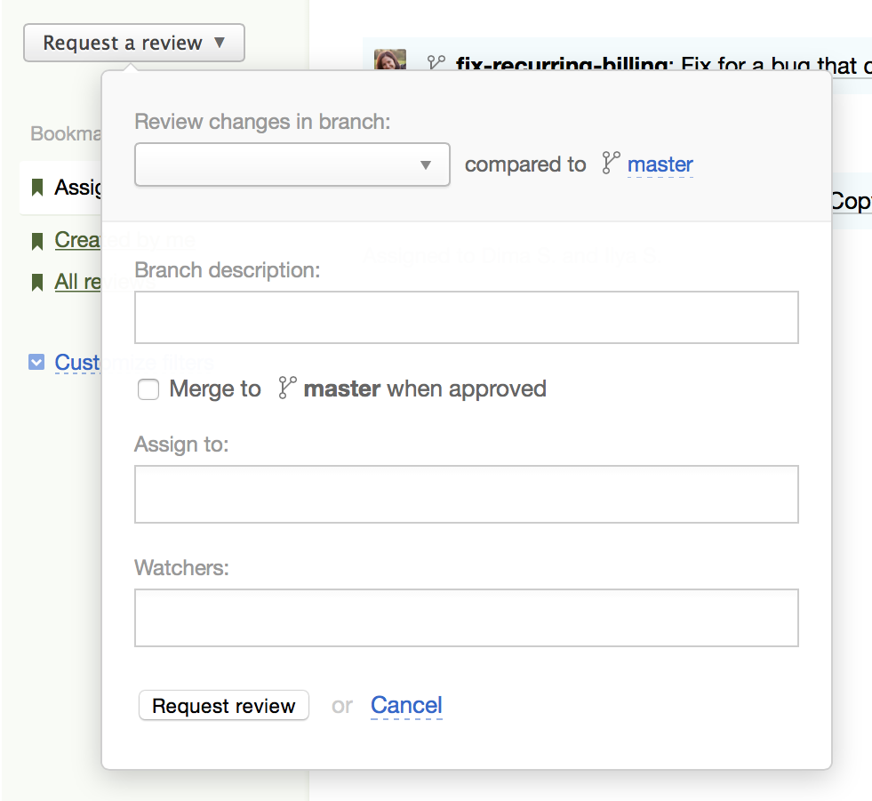
Task: Click the user avatar next to fix-recurring-billing
Action: pos(390,60)
